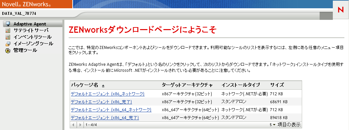The image size is (349, 130).
Task: Open the 管理ツール menu item
Action: coord(25,50)
